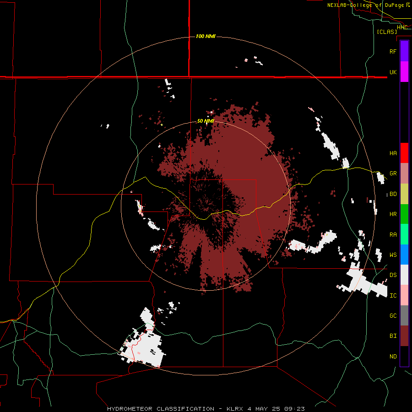The width and height of the screenshot is (412, 412).
Task: Click the ND legend label
Action: (393, 357)
